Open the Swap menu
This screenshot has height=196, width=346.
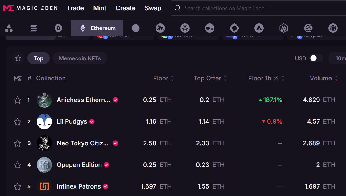[x=153, y=8]
